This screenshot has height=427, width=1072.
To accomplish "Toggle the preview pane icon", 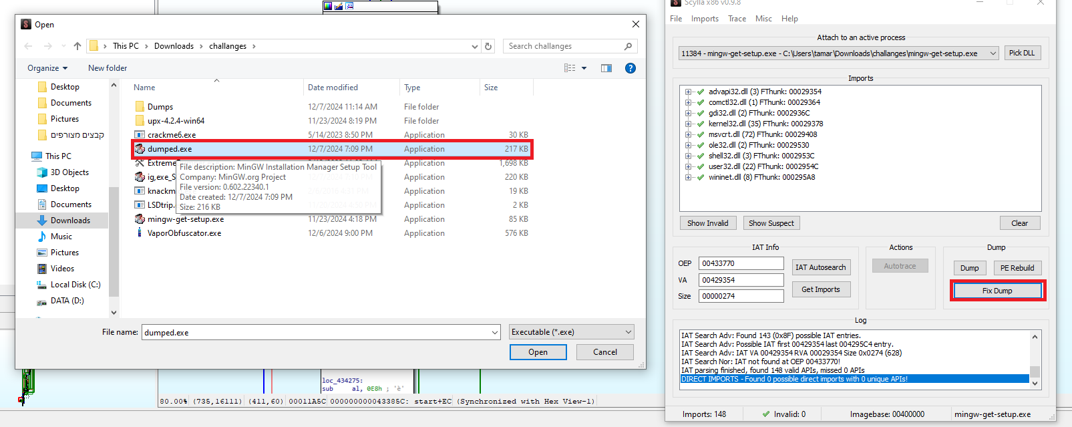I will (x=606, y=68).
